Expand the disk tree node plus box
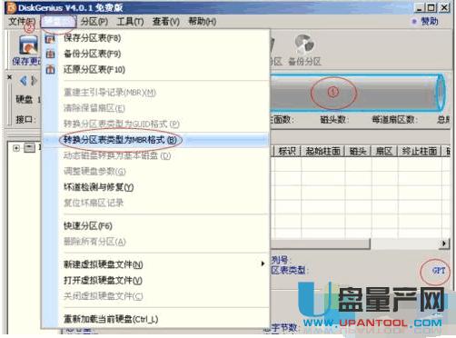This screenshot has height=338, width=456. pos(16,148)
